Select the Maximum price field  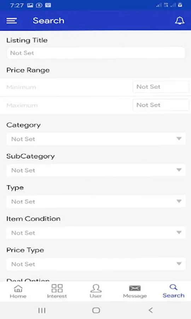tap(161, 105)
